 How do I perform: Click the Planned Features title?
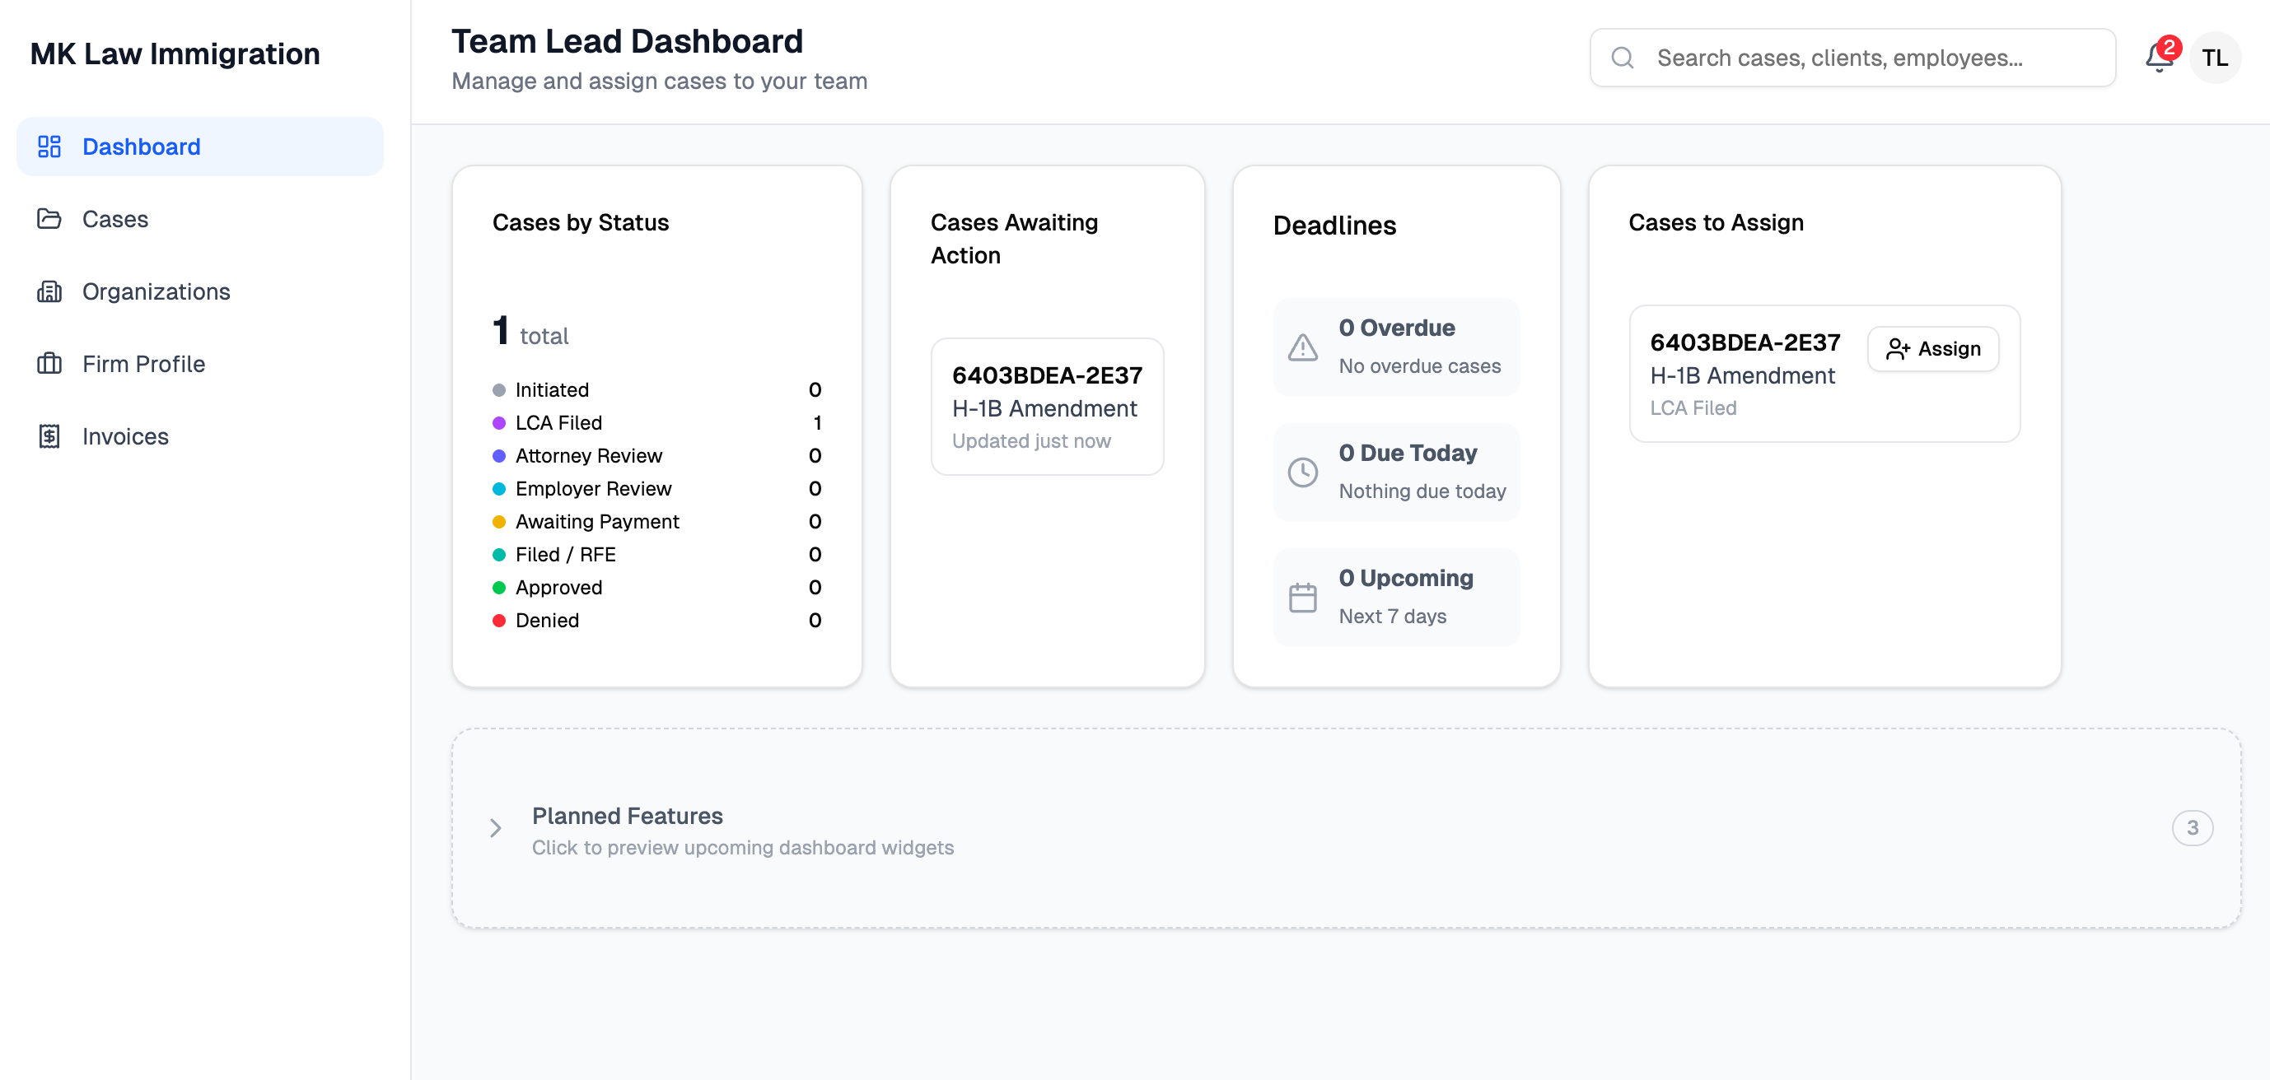click(x=628, y=816)
